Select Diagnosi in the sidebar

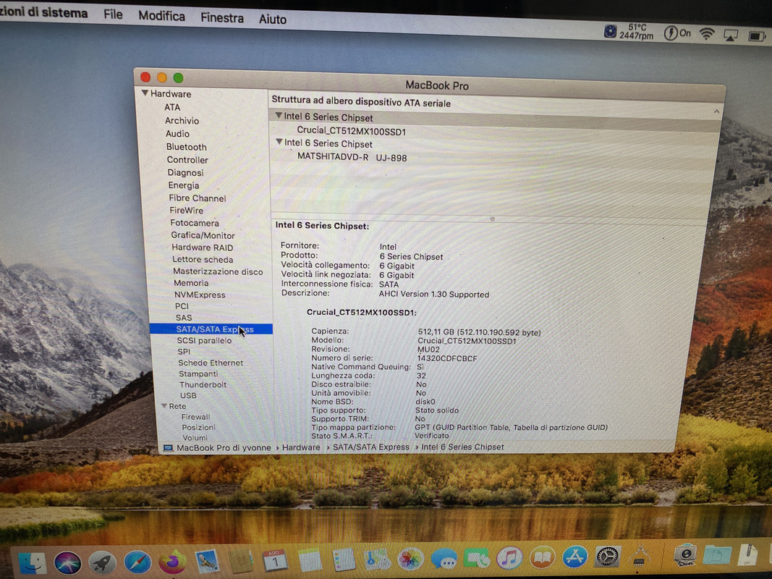(x=186, y=172)
